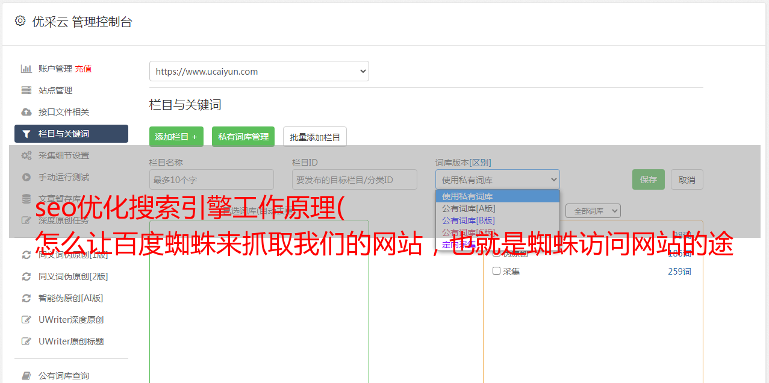
Task: Tick the 采集 checkbox
Action: 497,271
